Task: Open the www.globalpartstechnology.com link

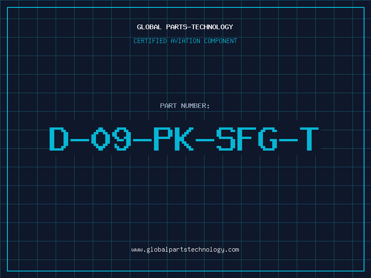Action: click(185, 250)
